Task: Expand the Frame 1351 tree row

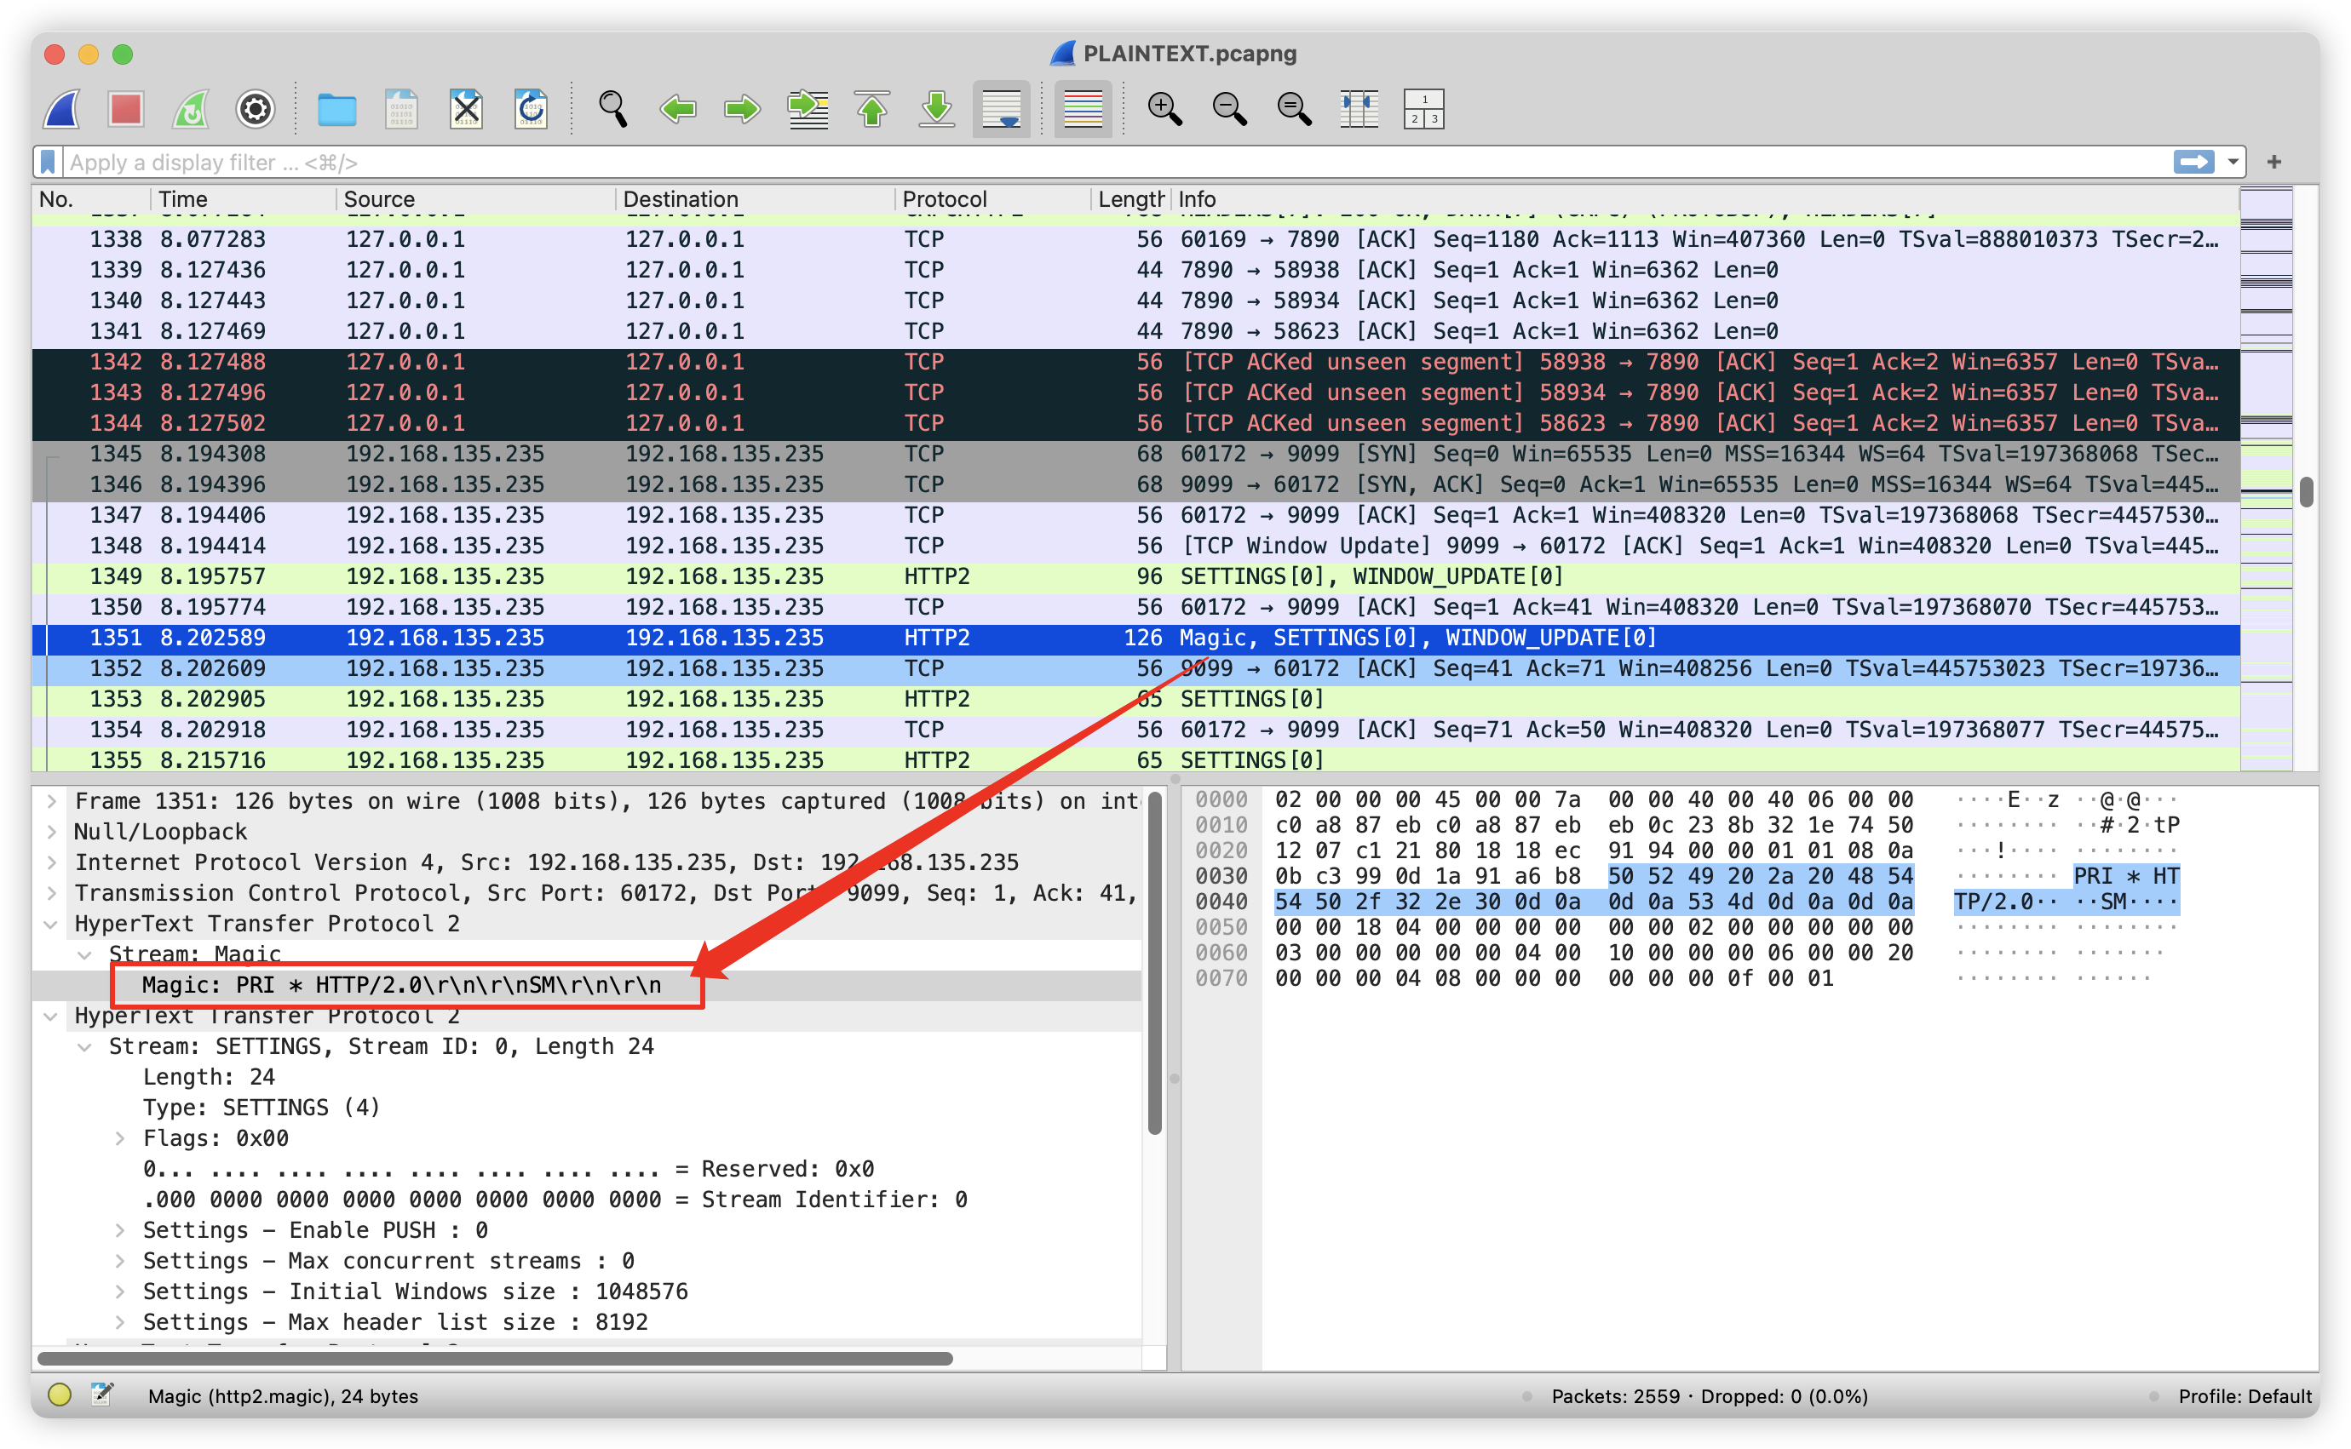Action: click(53, 800)
